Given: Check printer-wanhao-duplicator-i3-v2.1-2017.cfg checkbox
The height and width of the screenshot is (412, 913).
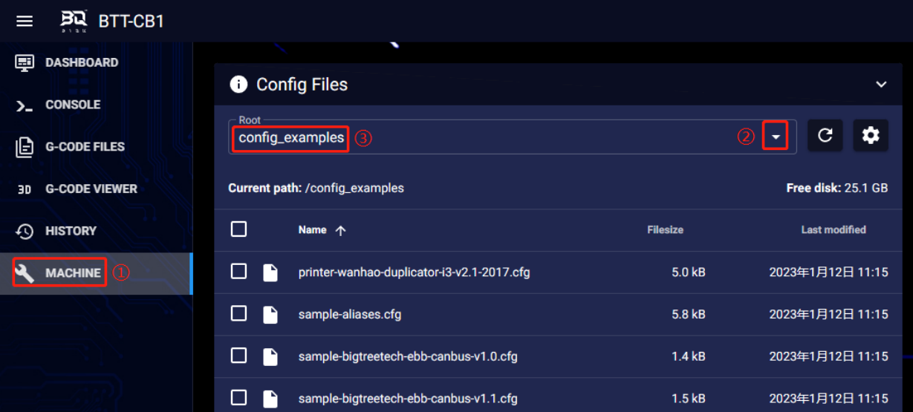Looking at the screenshot, I should point(238,272).
